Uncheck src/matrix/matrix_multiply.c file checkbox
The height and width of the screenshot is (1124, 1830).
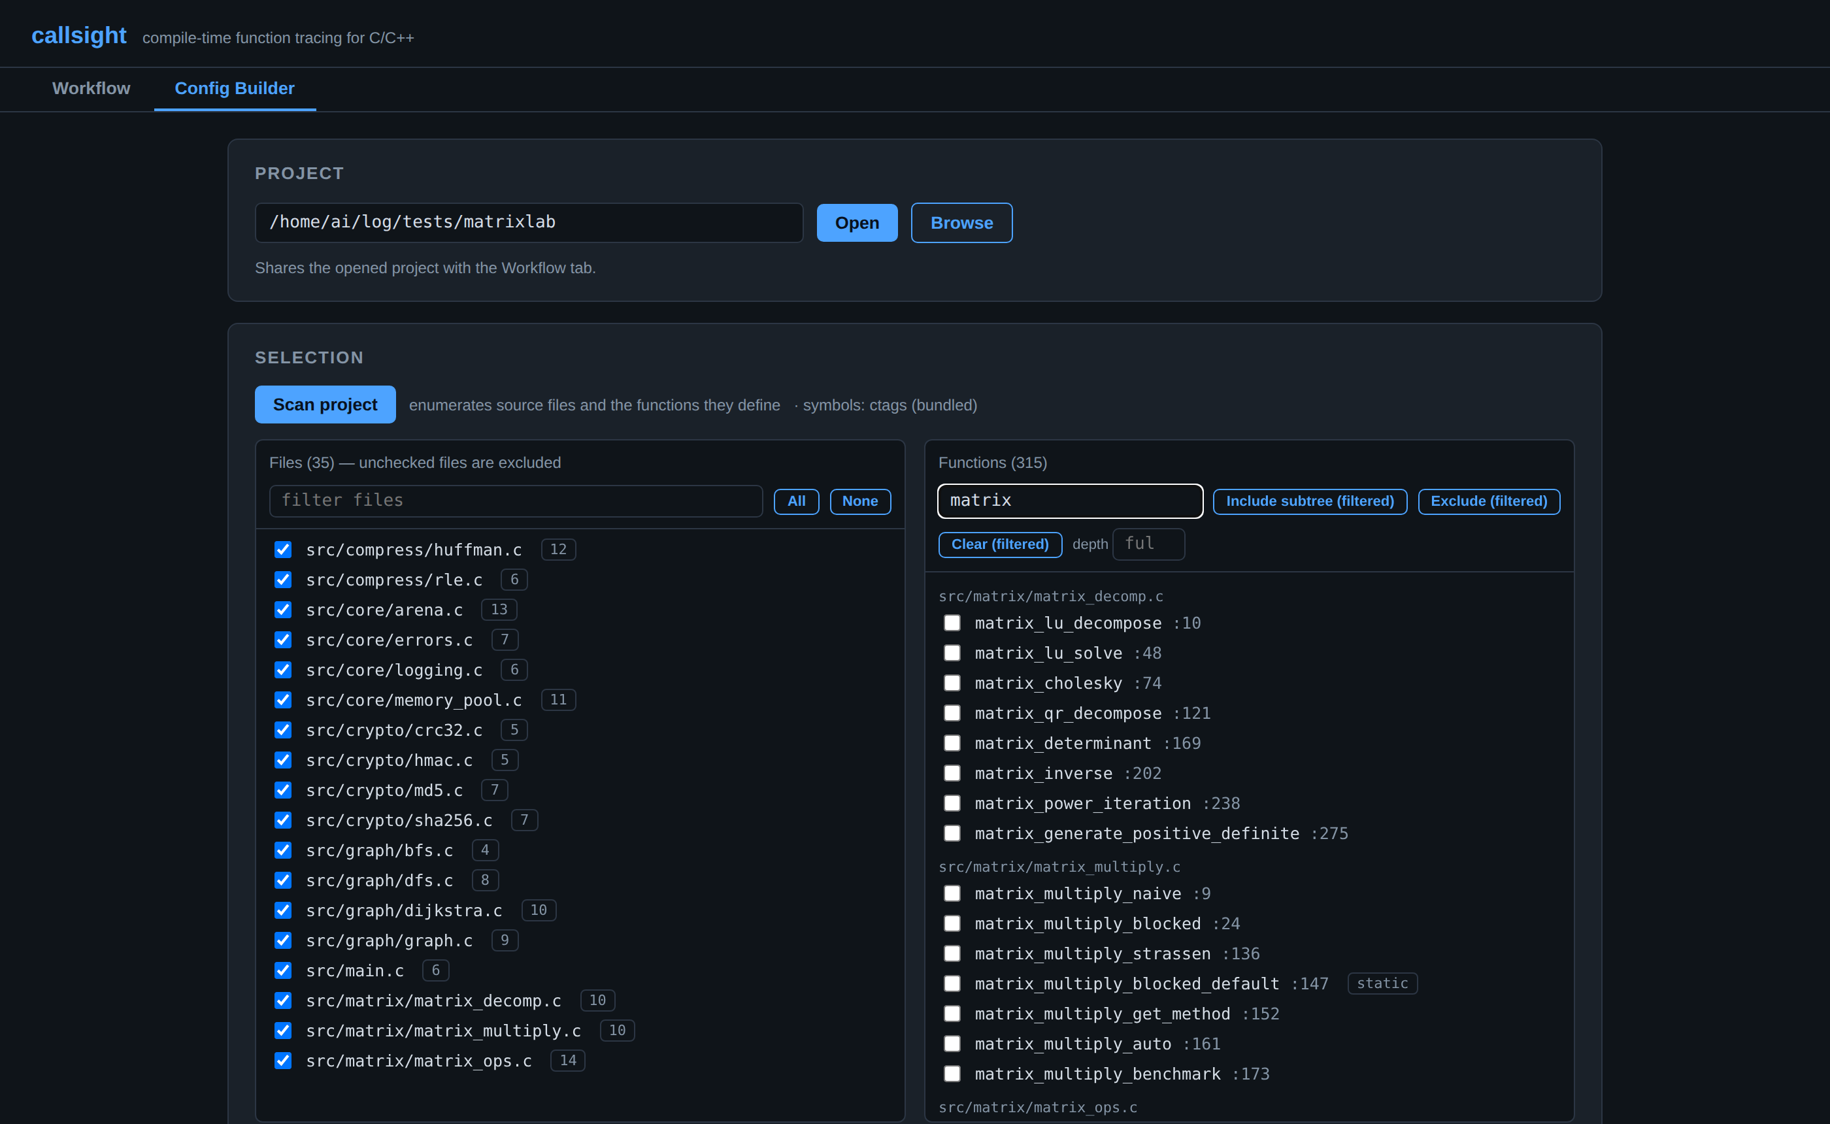tap(282, 1031)
